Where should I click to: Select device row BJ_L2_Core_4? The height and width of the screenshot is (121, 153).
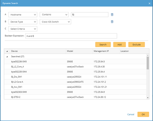tap(75, 67)
